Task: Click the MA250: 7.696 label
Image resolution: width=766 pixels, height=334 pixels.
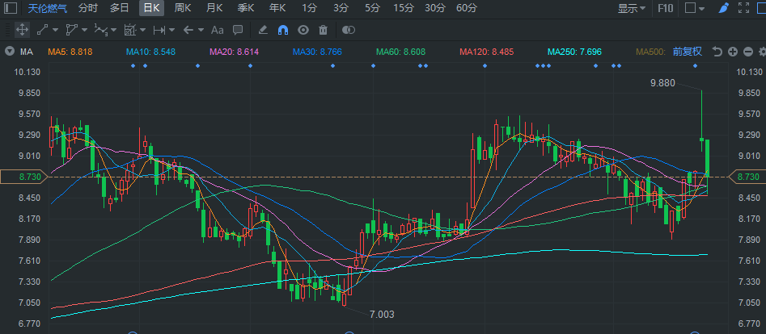Action: pyautogui.click(x=574, y=51)
